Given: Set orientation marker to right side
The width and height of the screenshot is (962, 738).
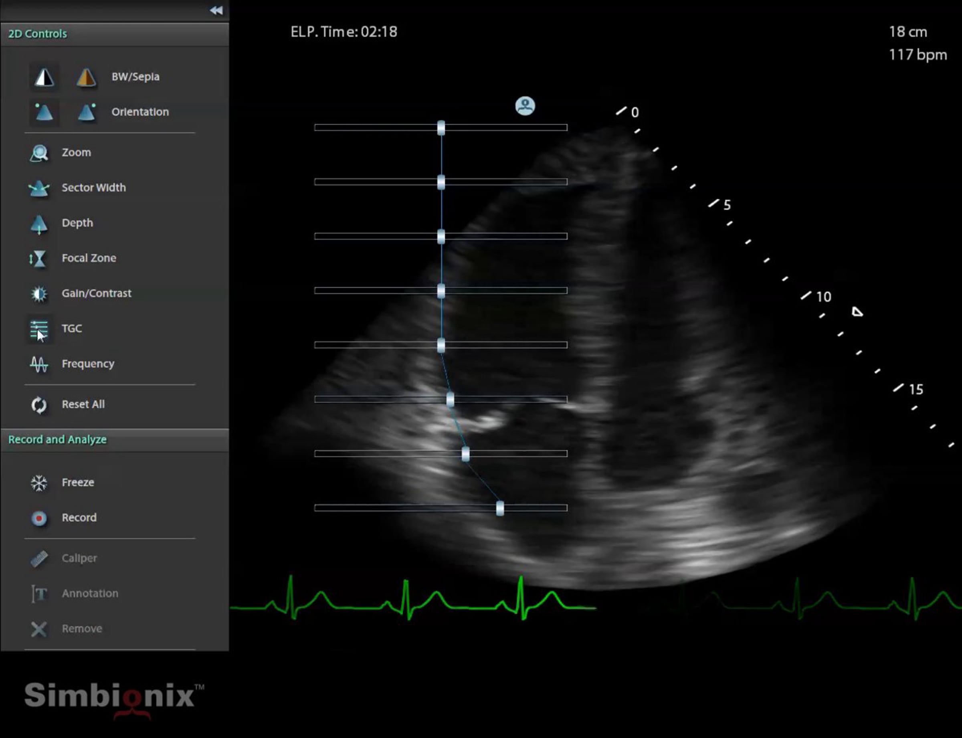Looking at the screenshot, I should point(86,112).
